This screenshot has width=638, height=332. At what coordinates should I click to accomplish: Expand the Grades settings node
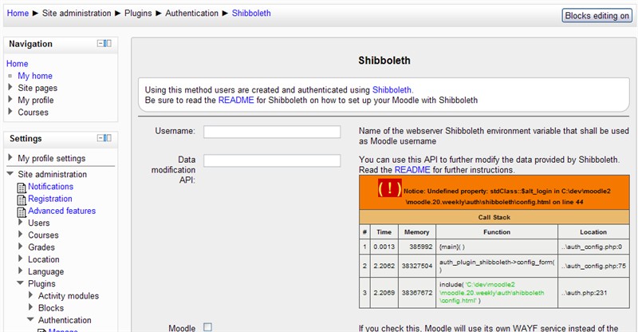[21, 246]
